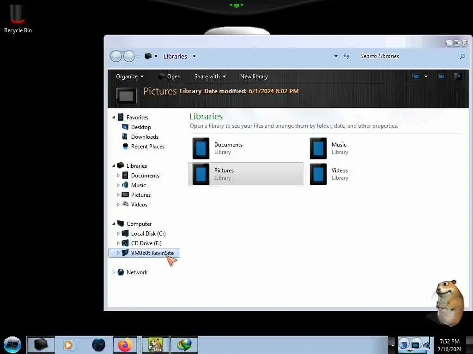The height and width of the screenshot is (354, 473).
Task: Open the Recycle Bin desktop icon
Action: tap(18, 18)
